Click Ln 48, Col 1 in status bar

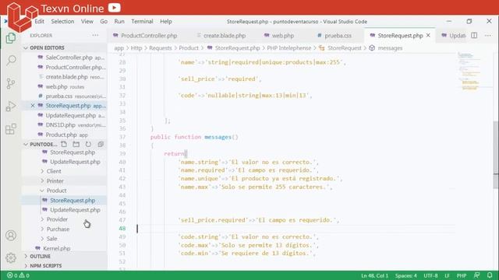[374, 275]
